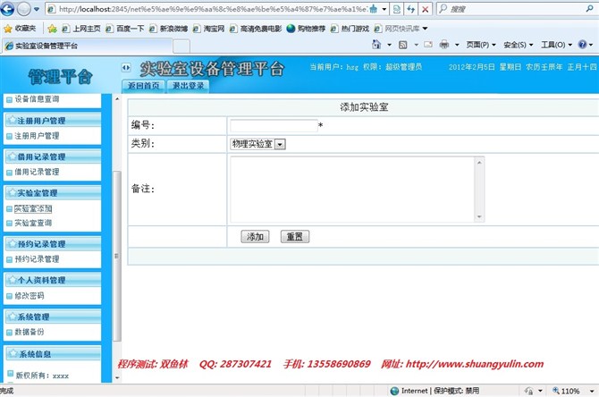Click the Home icon in command bar

coord(376,45)
